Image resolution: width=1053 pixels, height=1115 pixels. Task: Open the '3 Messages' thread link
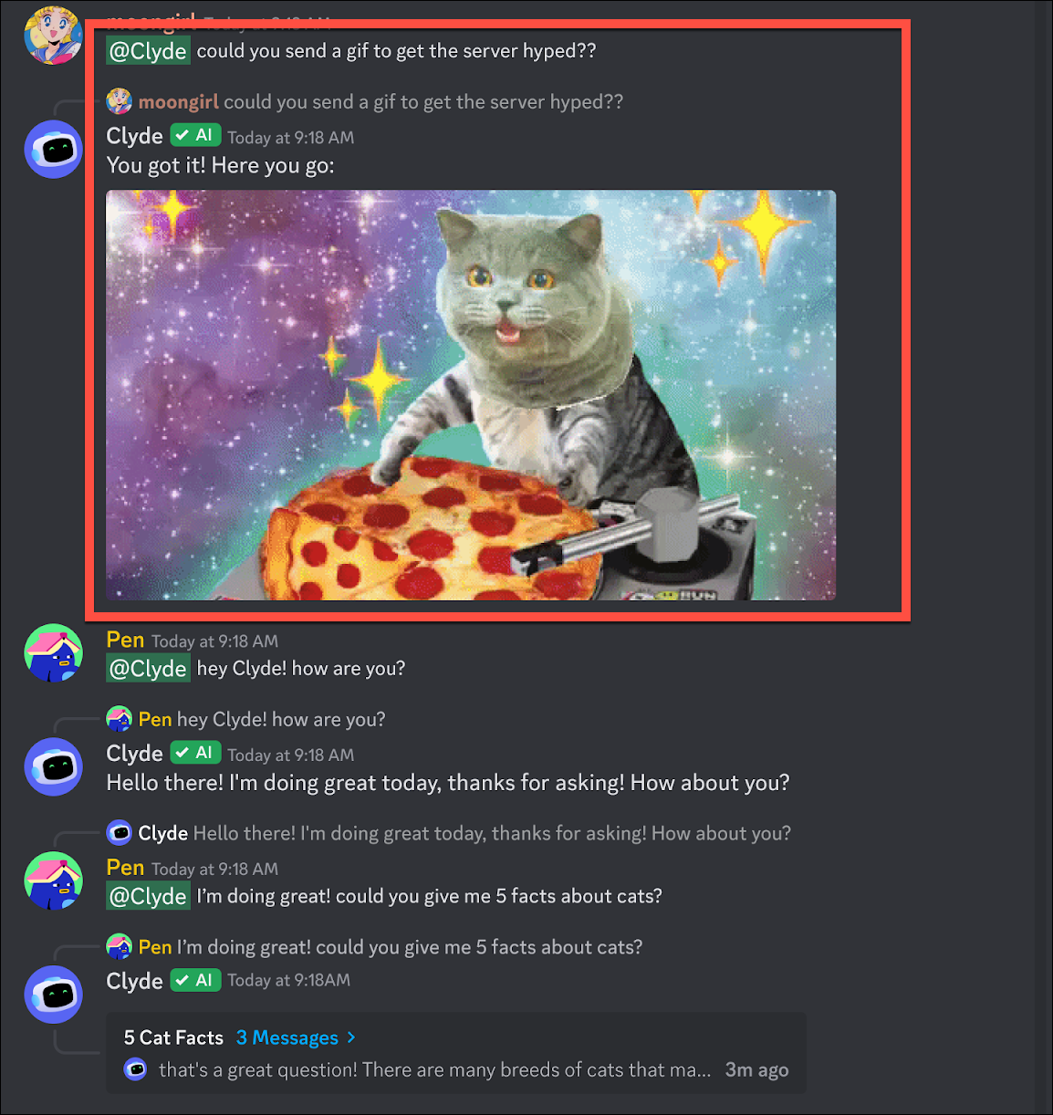coord(287,1037)
